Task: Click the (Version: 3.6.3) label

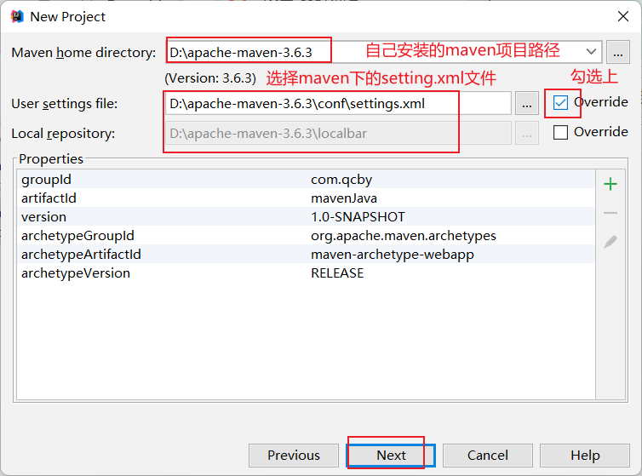Action: click(210, 77)
